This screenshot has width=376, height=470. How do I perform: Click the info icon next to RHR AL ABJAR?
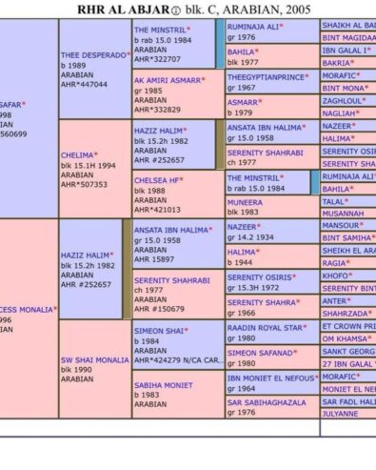(176, 11)
